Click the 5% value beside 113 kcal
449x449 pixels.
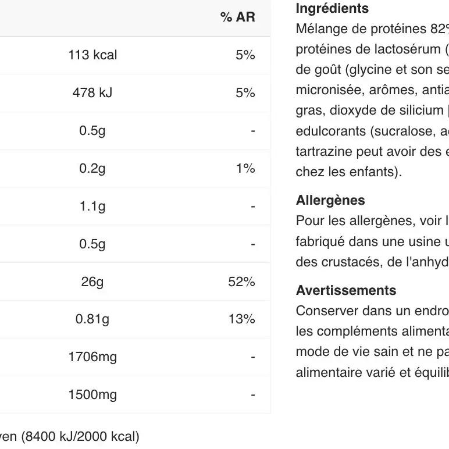click(245, 55)
